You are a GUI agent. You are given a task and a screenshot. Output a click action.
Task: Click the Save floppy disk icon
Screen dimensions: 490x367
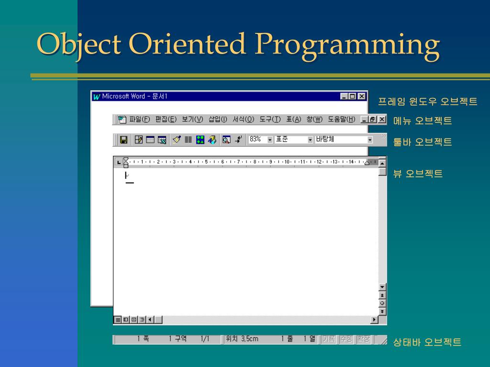(124, 140)
